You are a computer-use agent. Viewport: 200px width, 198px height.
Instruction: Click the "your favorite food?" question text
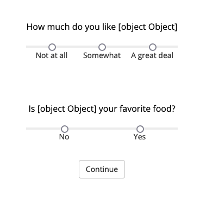tap(137, 109)
